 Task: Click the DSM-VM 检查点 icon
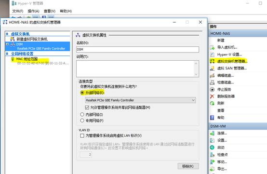click(x=212, y=155)
